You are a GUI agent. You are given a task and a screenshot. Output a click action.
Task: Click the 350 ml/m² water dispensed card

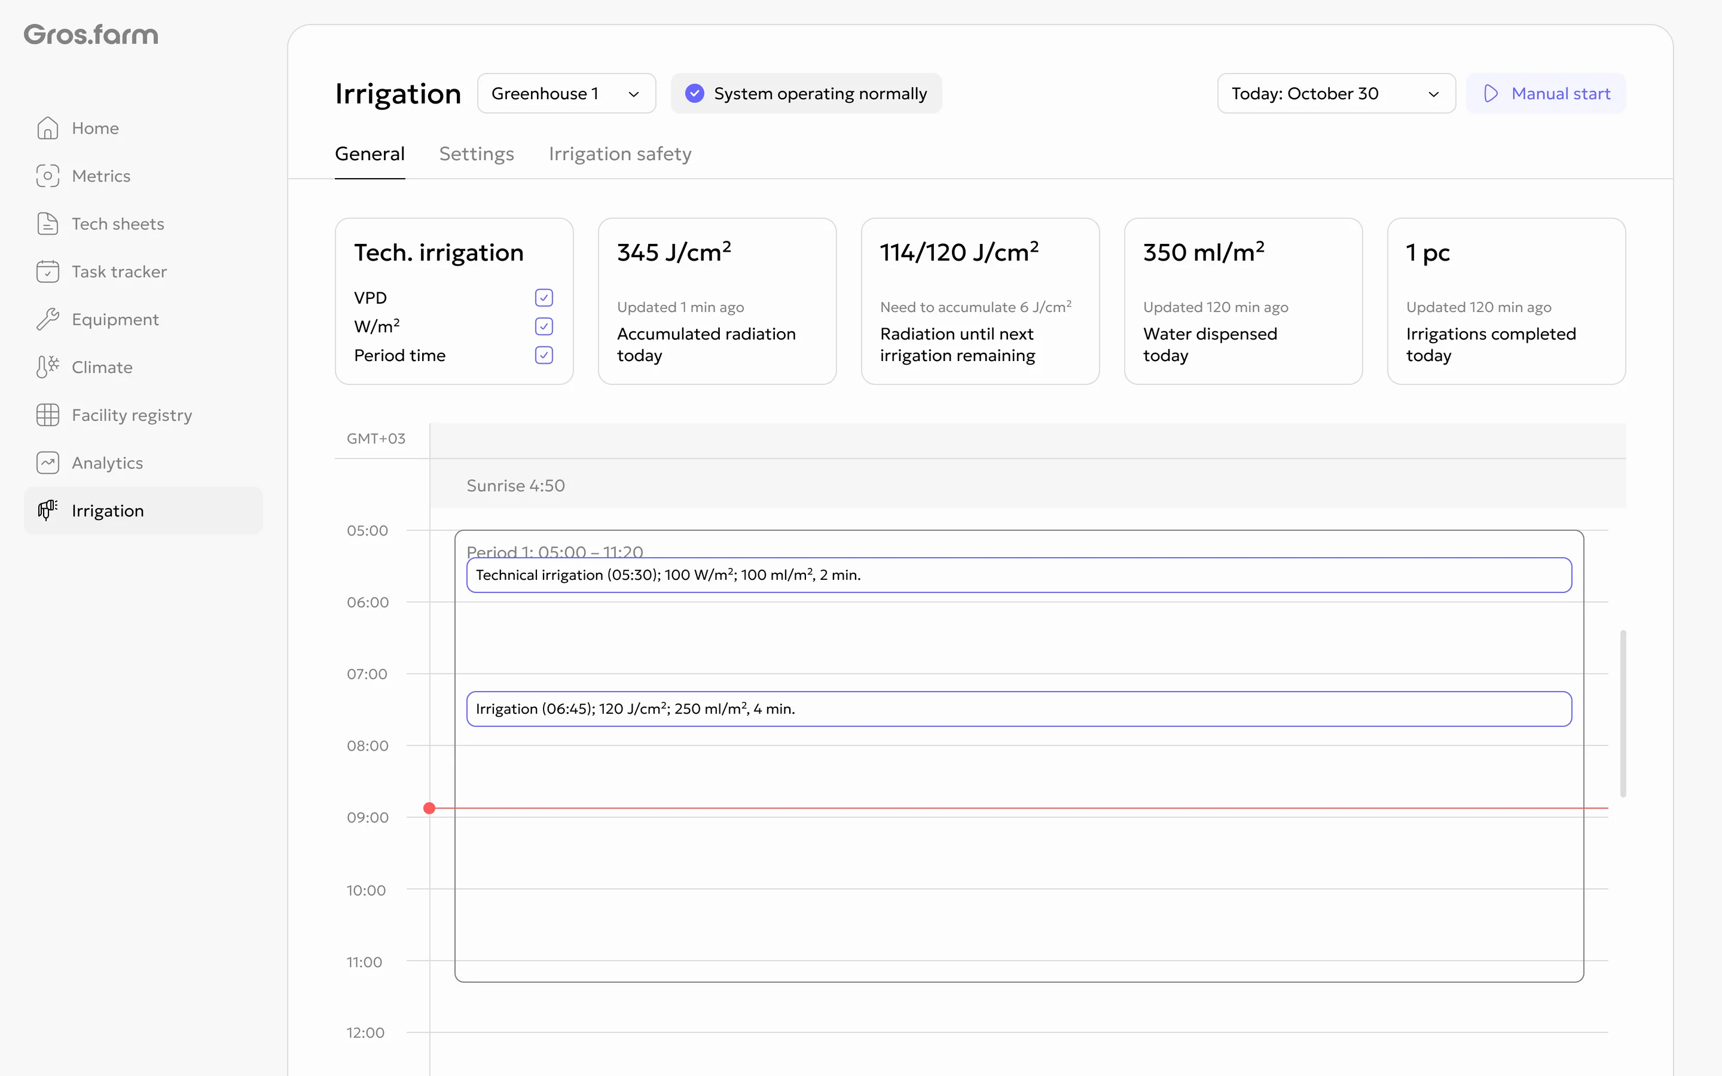[1243, 301]
